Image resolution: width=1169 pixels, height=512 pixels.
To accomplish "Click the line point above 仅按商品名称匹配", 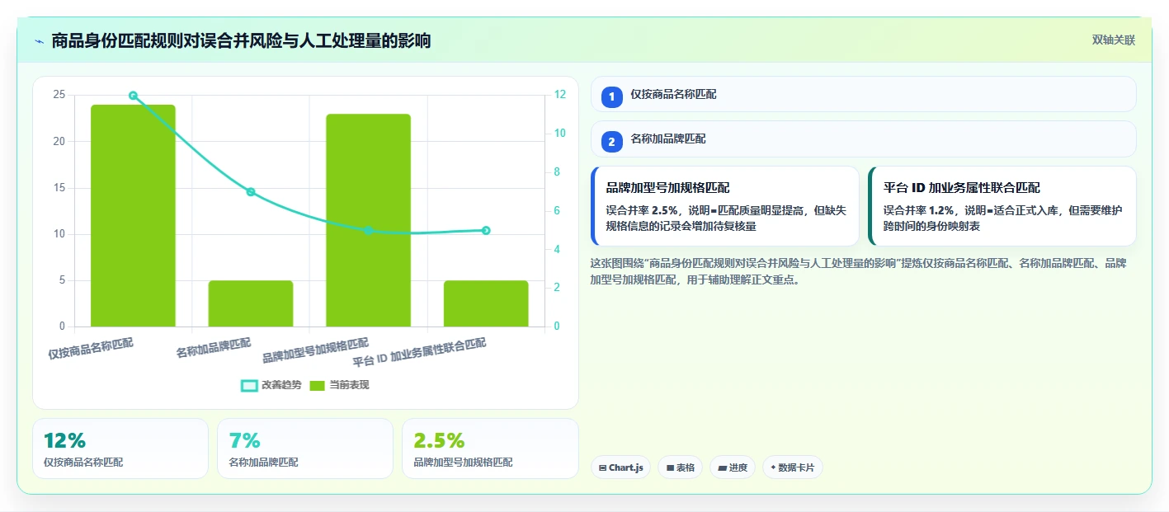I will [x=133, y=96].
